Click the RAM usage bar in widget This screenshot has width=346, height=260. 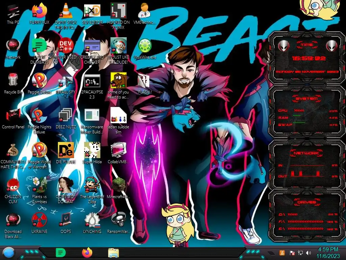[297, 115]
